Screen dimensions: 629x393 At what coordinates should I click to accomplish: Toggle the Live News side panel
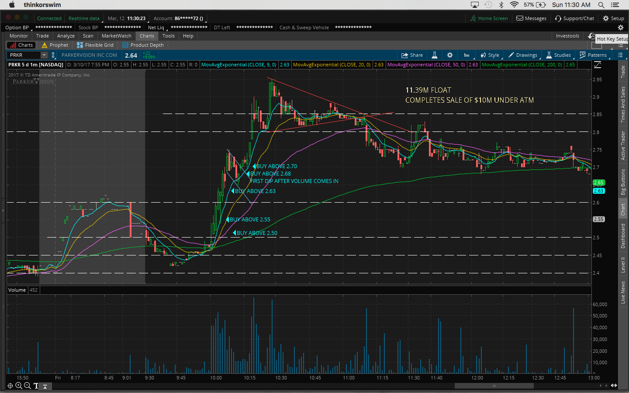coord(623,293)
